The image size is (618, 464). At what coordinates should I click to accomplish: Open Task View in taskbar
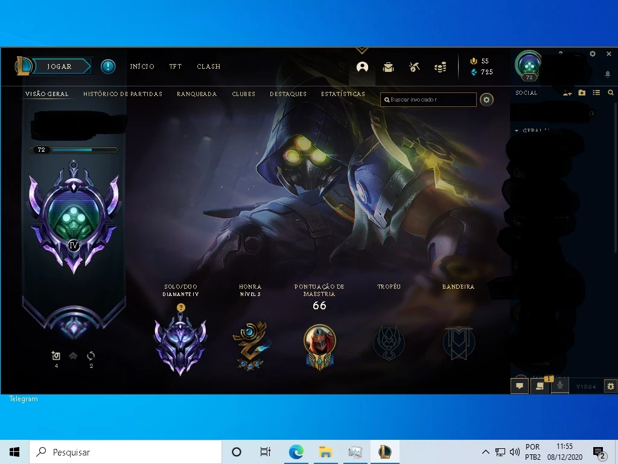[x=266, y=452]
